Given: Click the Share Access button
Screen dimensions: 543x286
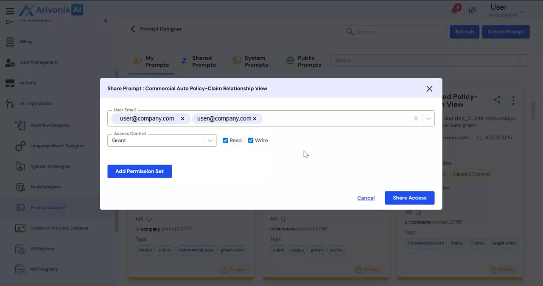Looking at the screenshot, I should (x=409, y=198).
